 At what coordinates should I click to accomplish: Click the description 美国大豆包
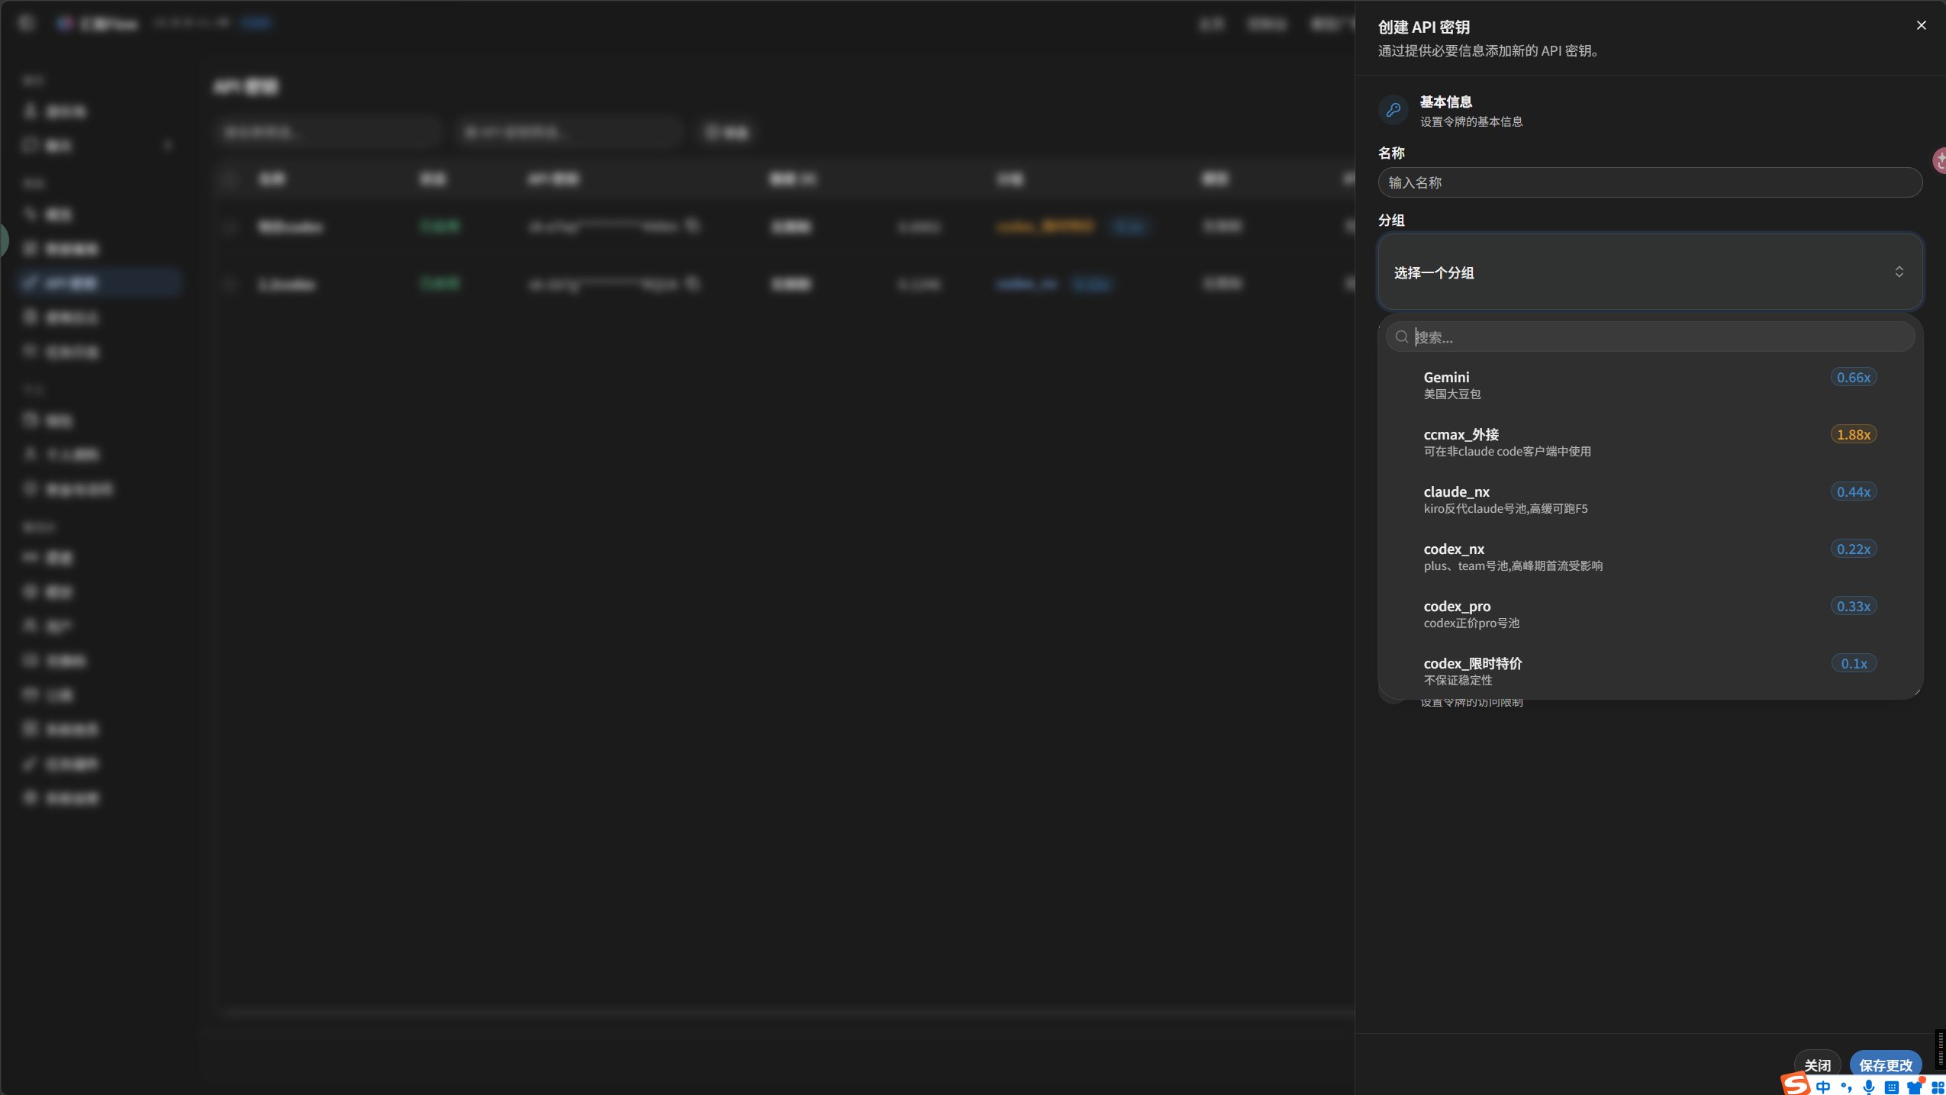tap(1451, 394)
